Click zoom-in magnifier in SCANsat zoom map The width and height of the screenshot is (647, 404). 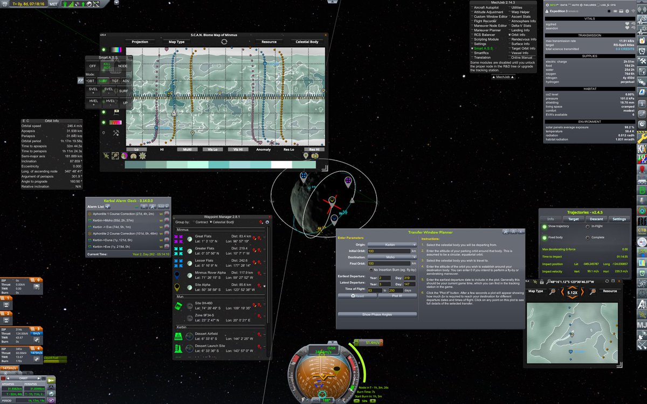(x=593, y=291)
